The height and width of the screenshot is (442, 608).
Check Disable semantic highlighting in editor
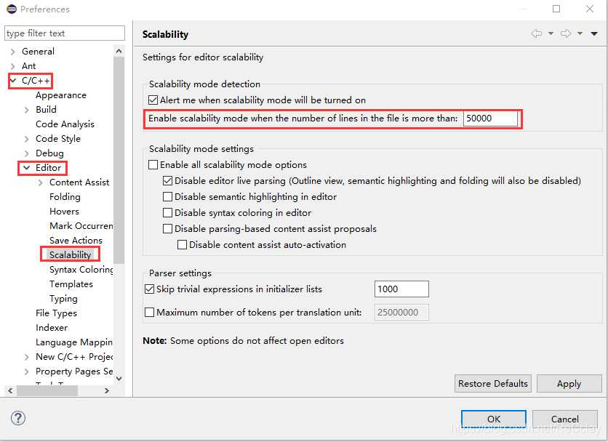pos(167,196)
